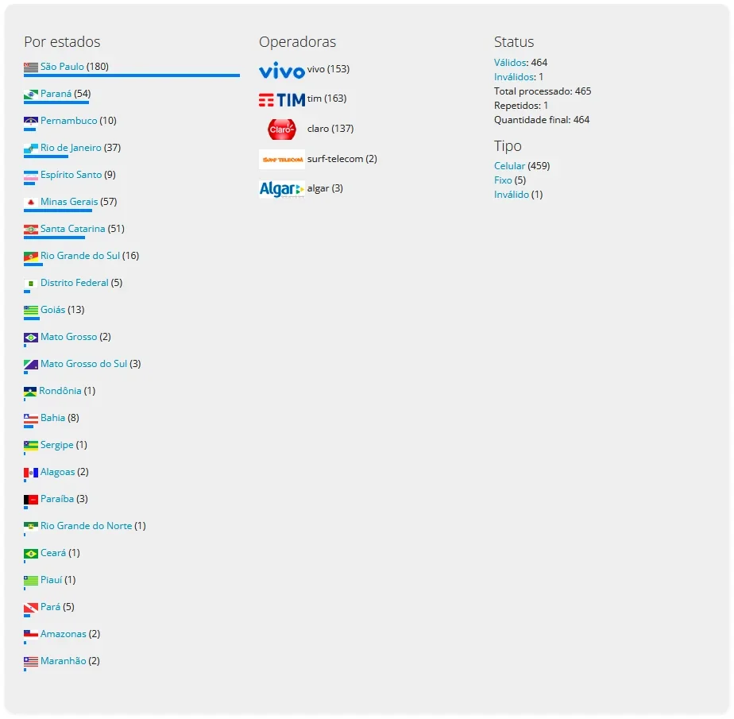The width and height of the screenshot is (734, 719).
Task: Click the Ceará flag icon
Action: (x=31, y=555)
